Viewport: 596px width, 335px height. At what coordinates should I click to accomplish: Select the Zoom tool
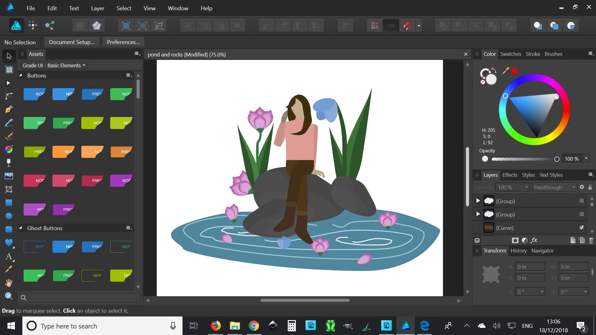point(9,296)
